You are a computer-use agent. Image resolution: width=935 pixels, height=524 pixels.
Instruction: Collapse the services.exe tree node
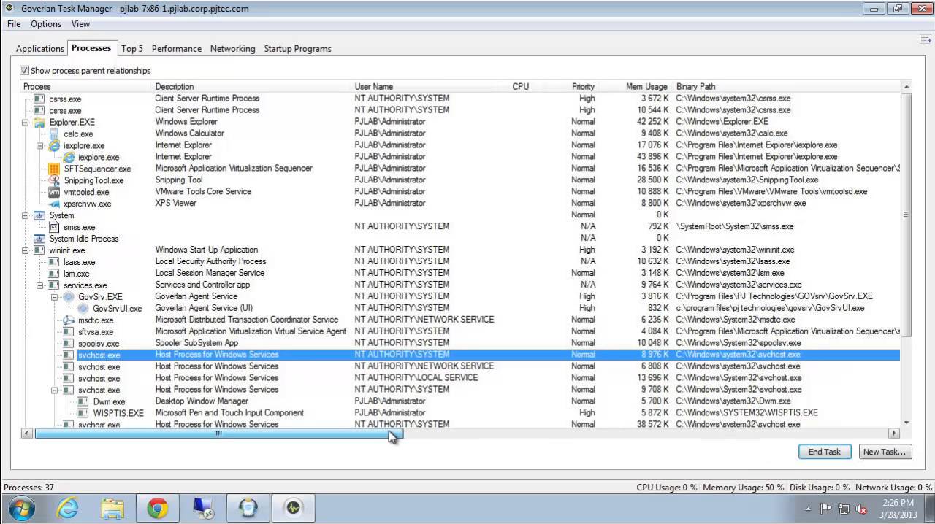pyautogui.click(x=40, y=285)
